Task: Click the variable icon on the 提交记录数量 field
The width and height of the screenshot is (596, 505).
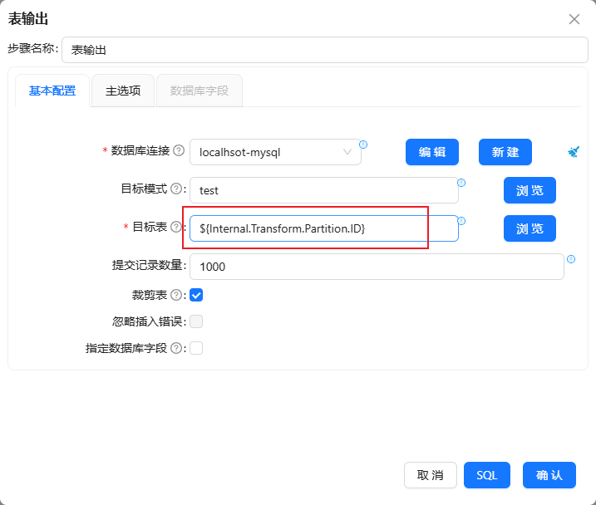Action: (571, 258)
